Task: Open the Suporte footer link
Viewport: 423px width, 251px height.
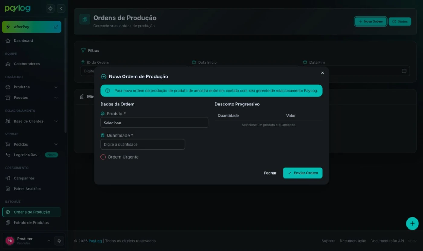Action: [x=328, y=241]
